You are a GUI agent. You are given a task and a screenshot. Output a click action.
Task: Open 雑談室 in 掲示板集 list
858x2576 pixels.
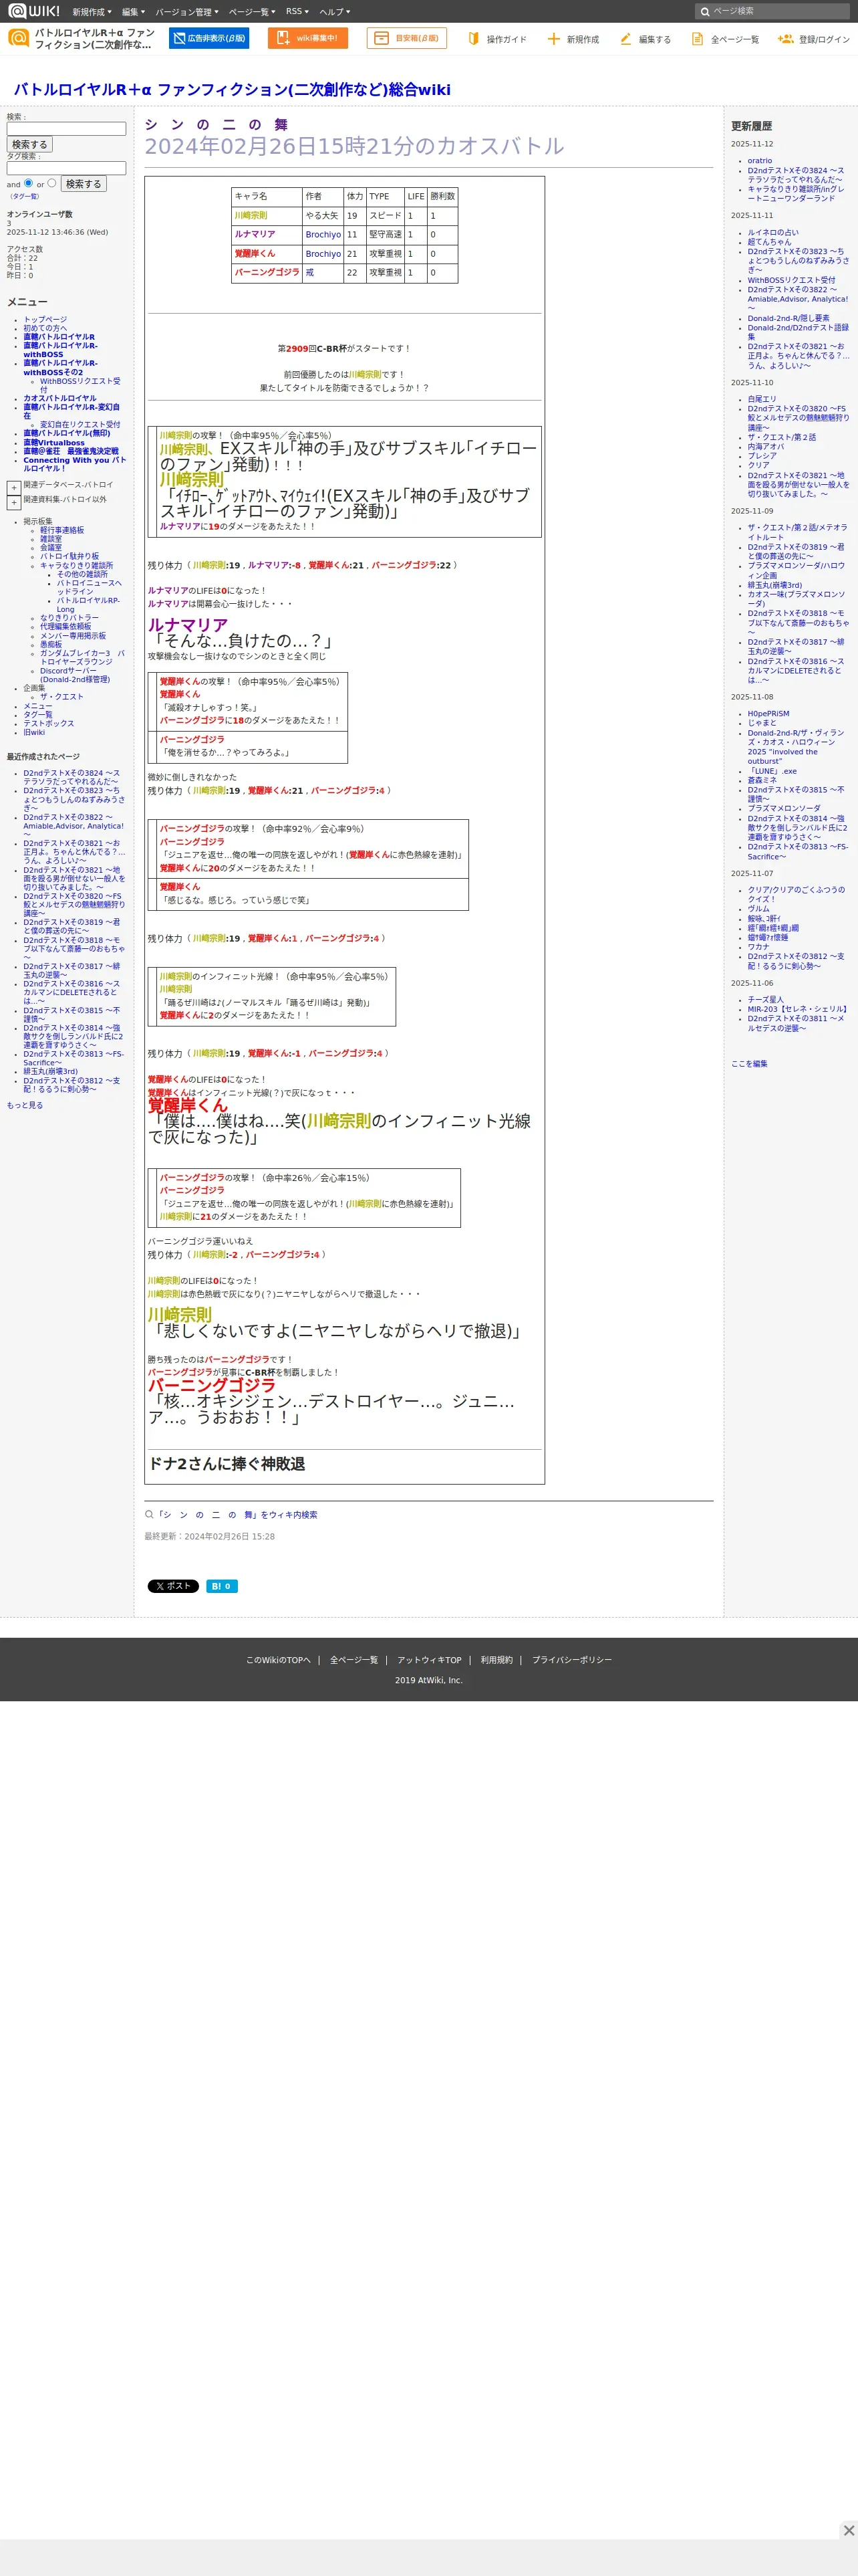coord(51,538)
